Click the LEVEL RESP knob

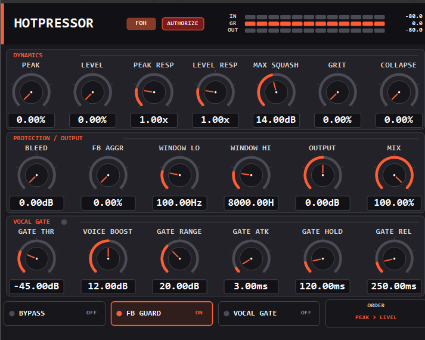(215, 92)
